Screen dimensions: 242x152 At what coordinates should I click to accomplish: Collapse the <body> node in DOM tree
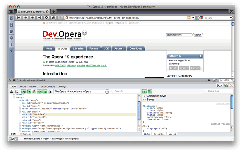(14, 97)
